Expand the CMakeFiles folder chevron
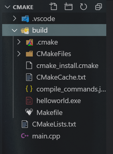Viewport: 113px width, 154px height. click(19, 54)
